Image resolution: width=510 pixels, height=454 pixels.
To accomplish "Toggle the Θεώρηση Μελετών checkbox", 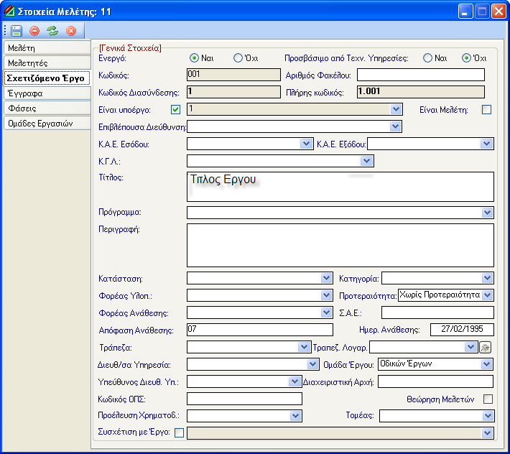I will click(488, 399).
